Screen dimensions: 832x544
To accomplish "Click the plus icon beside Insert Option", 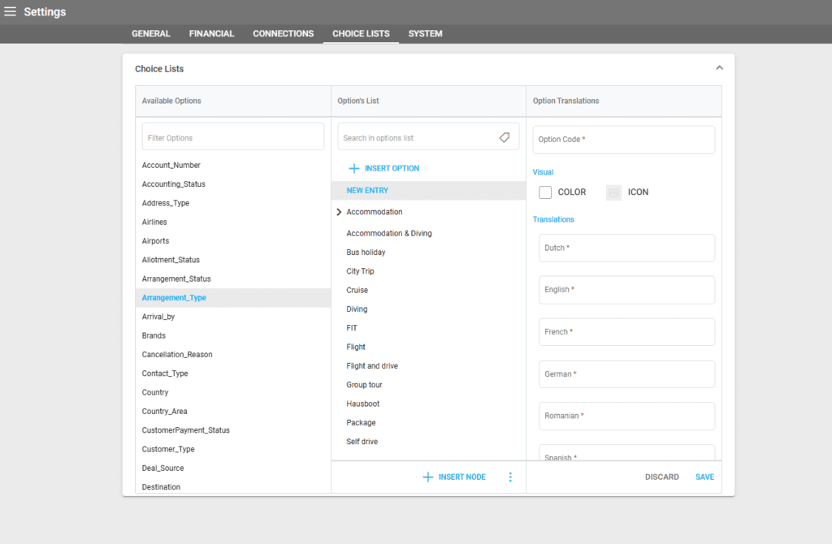I will coord(353,168).
